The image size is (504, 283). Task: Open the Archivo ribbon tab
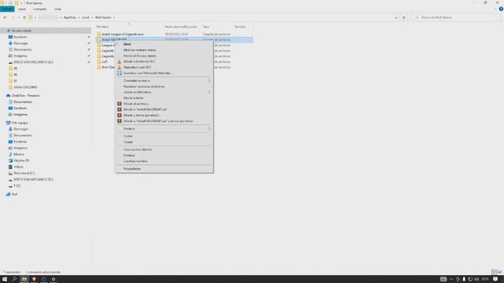(x=7, y=9)
